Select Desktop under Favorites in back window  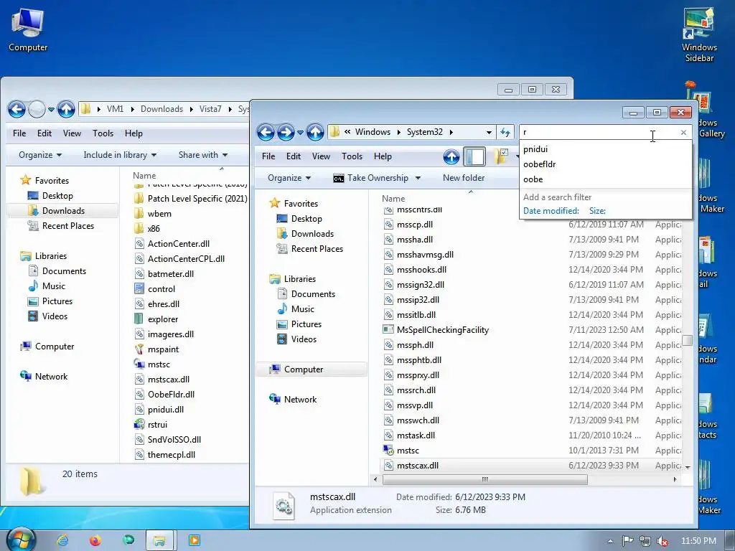pos(57,196)
